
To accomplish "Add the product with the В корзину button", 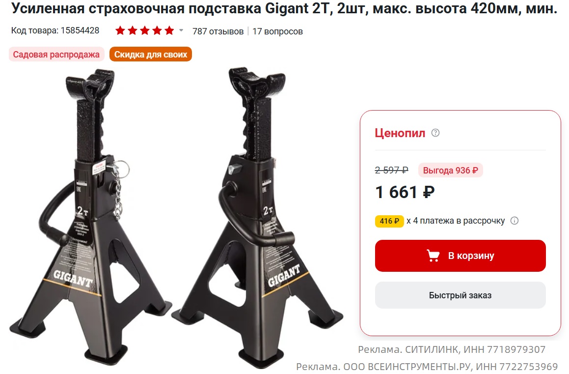I will click(x=460, y=256).
